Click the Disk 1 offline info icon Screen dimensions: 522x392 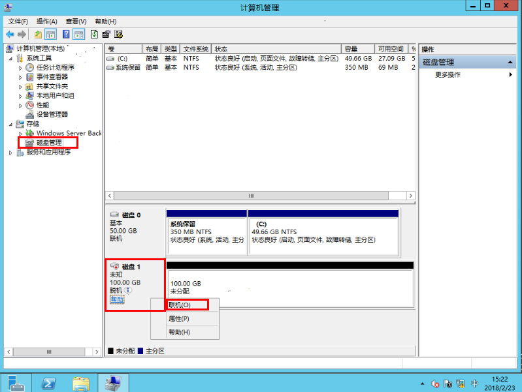coord(128,290)
